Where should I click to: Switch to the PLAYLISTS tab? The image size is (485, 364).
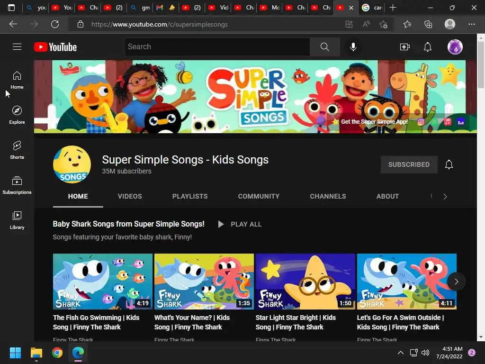pyautogui.click(x=190, y=196)
